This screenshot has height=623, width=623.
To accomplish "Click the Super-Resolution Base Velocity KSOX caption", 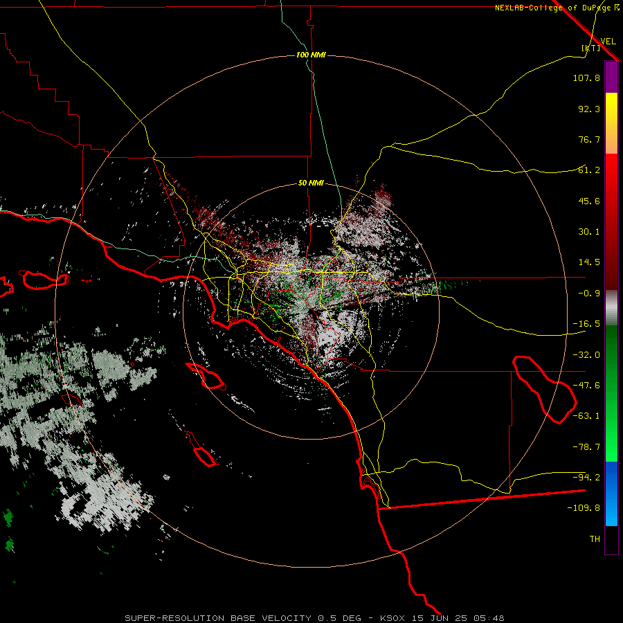I will pyautogui.click(x=314, y=618).
